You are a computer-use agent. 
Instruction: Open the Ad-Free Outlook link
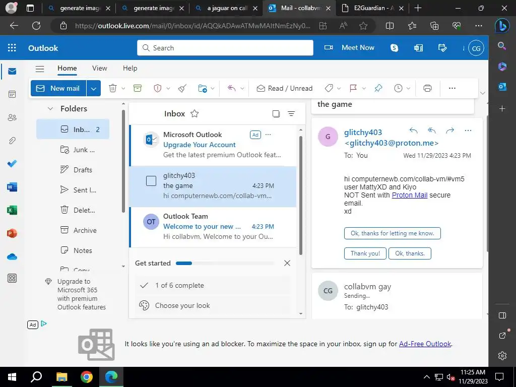[425, 344]
